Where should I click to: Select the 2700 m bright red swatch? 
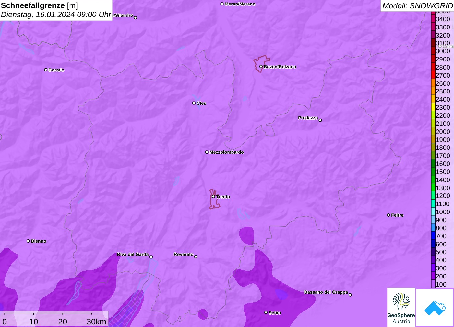tap(433, 75)
